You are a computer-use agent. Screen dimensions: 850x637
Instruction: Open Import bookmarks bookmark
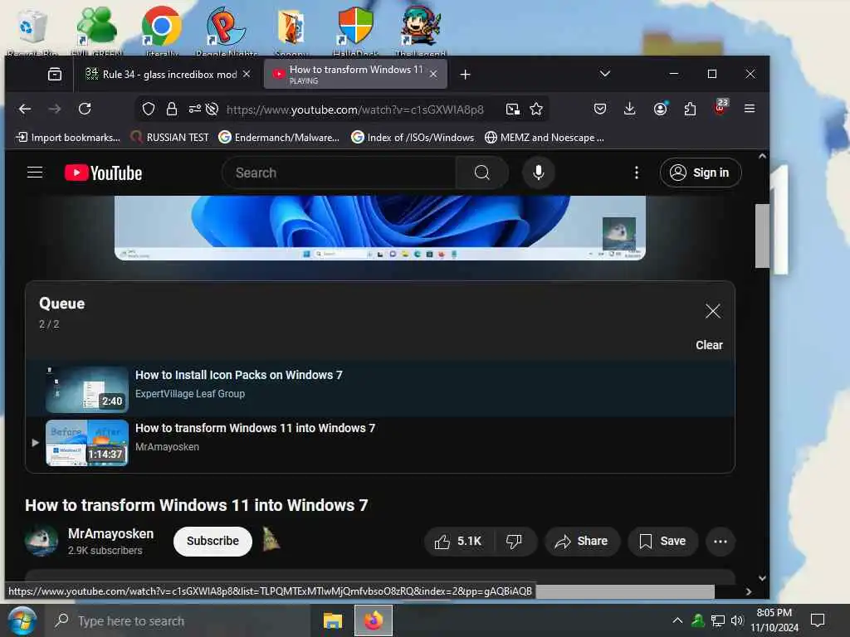pyautogui.click(x=68, y=138)
